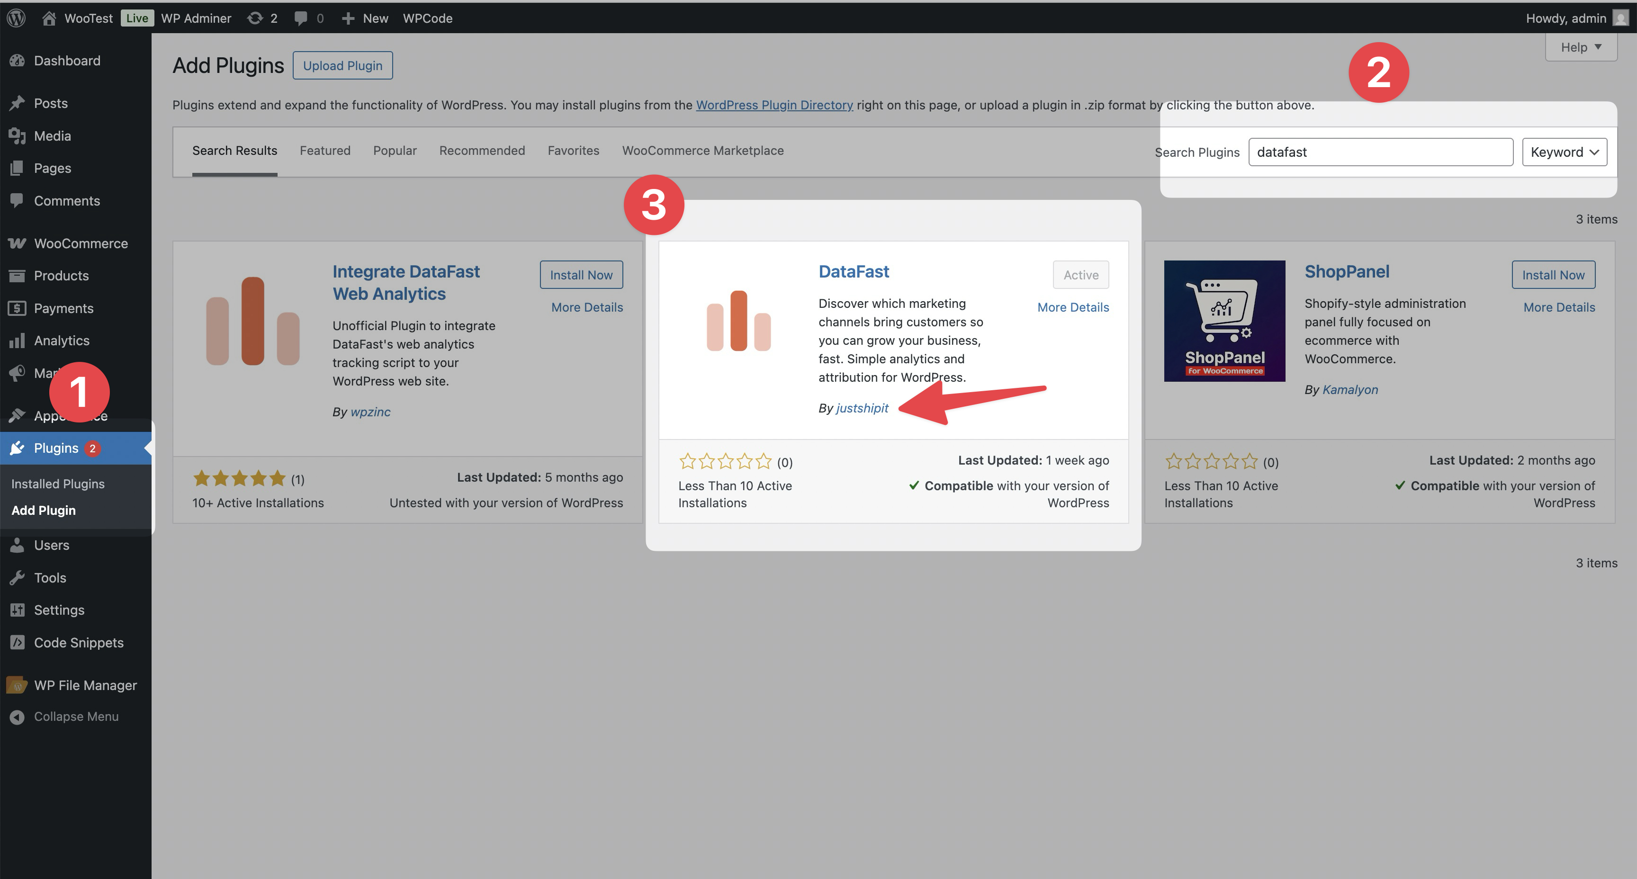Viewport: 1637px width, 879px height.
Task: Click the updates refresh icon
Action: (x=255, y=18)
